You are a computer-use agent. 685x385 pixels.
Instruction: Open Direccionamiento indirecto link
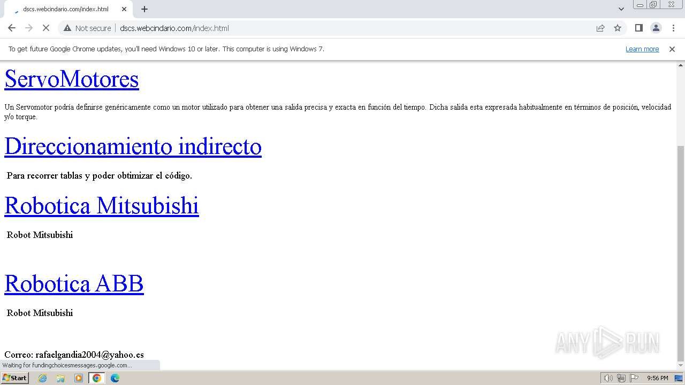pos(133,146)
